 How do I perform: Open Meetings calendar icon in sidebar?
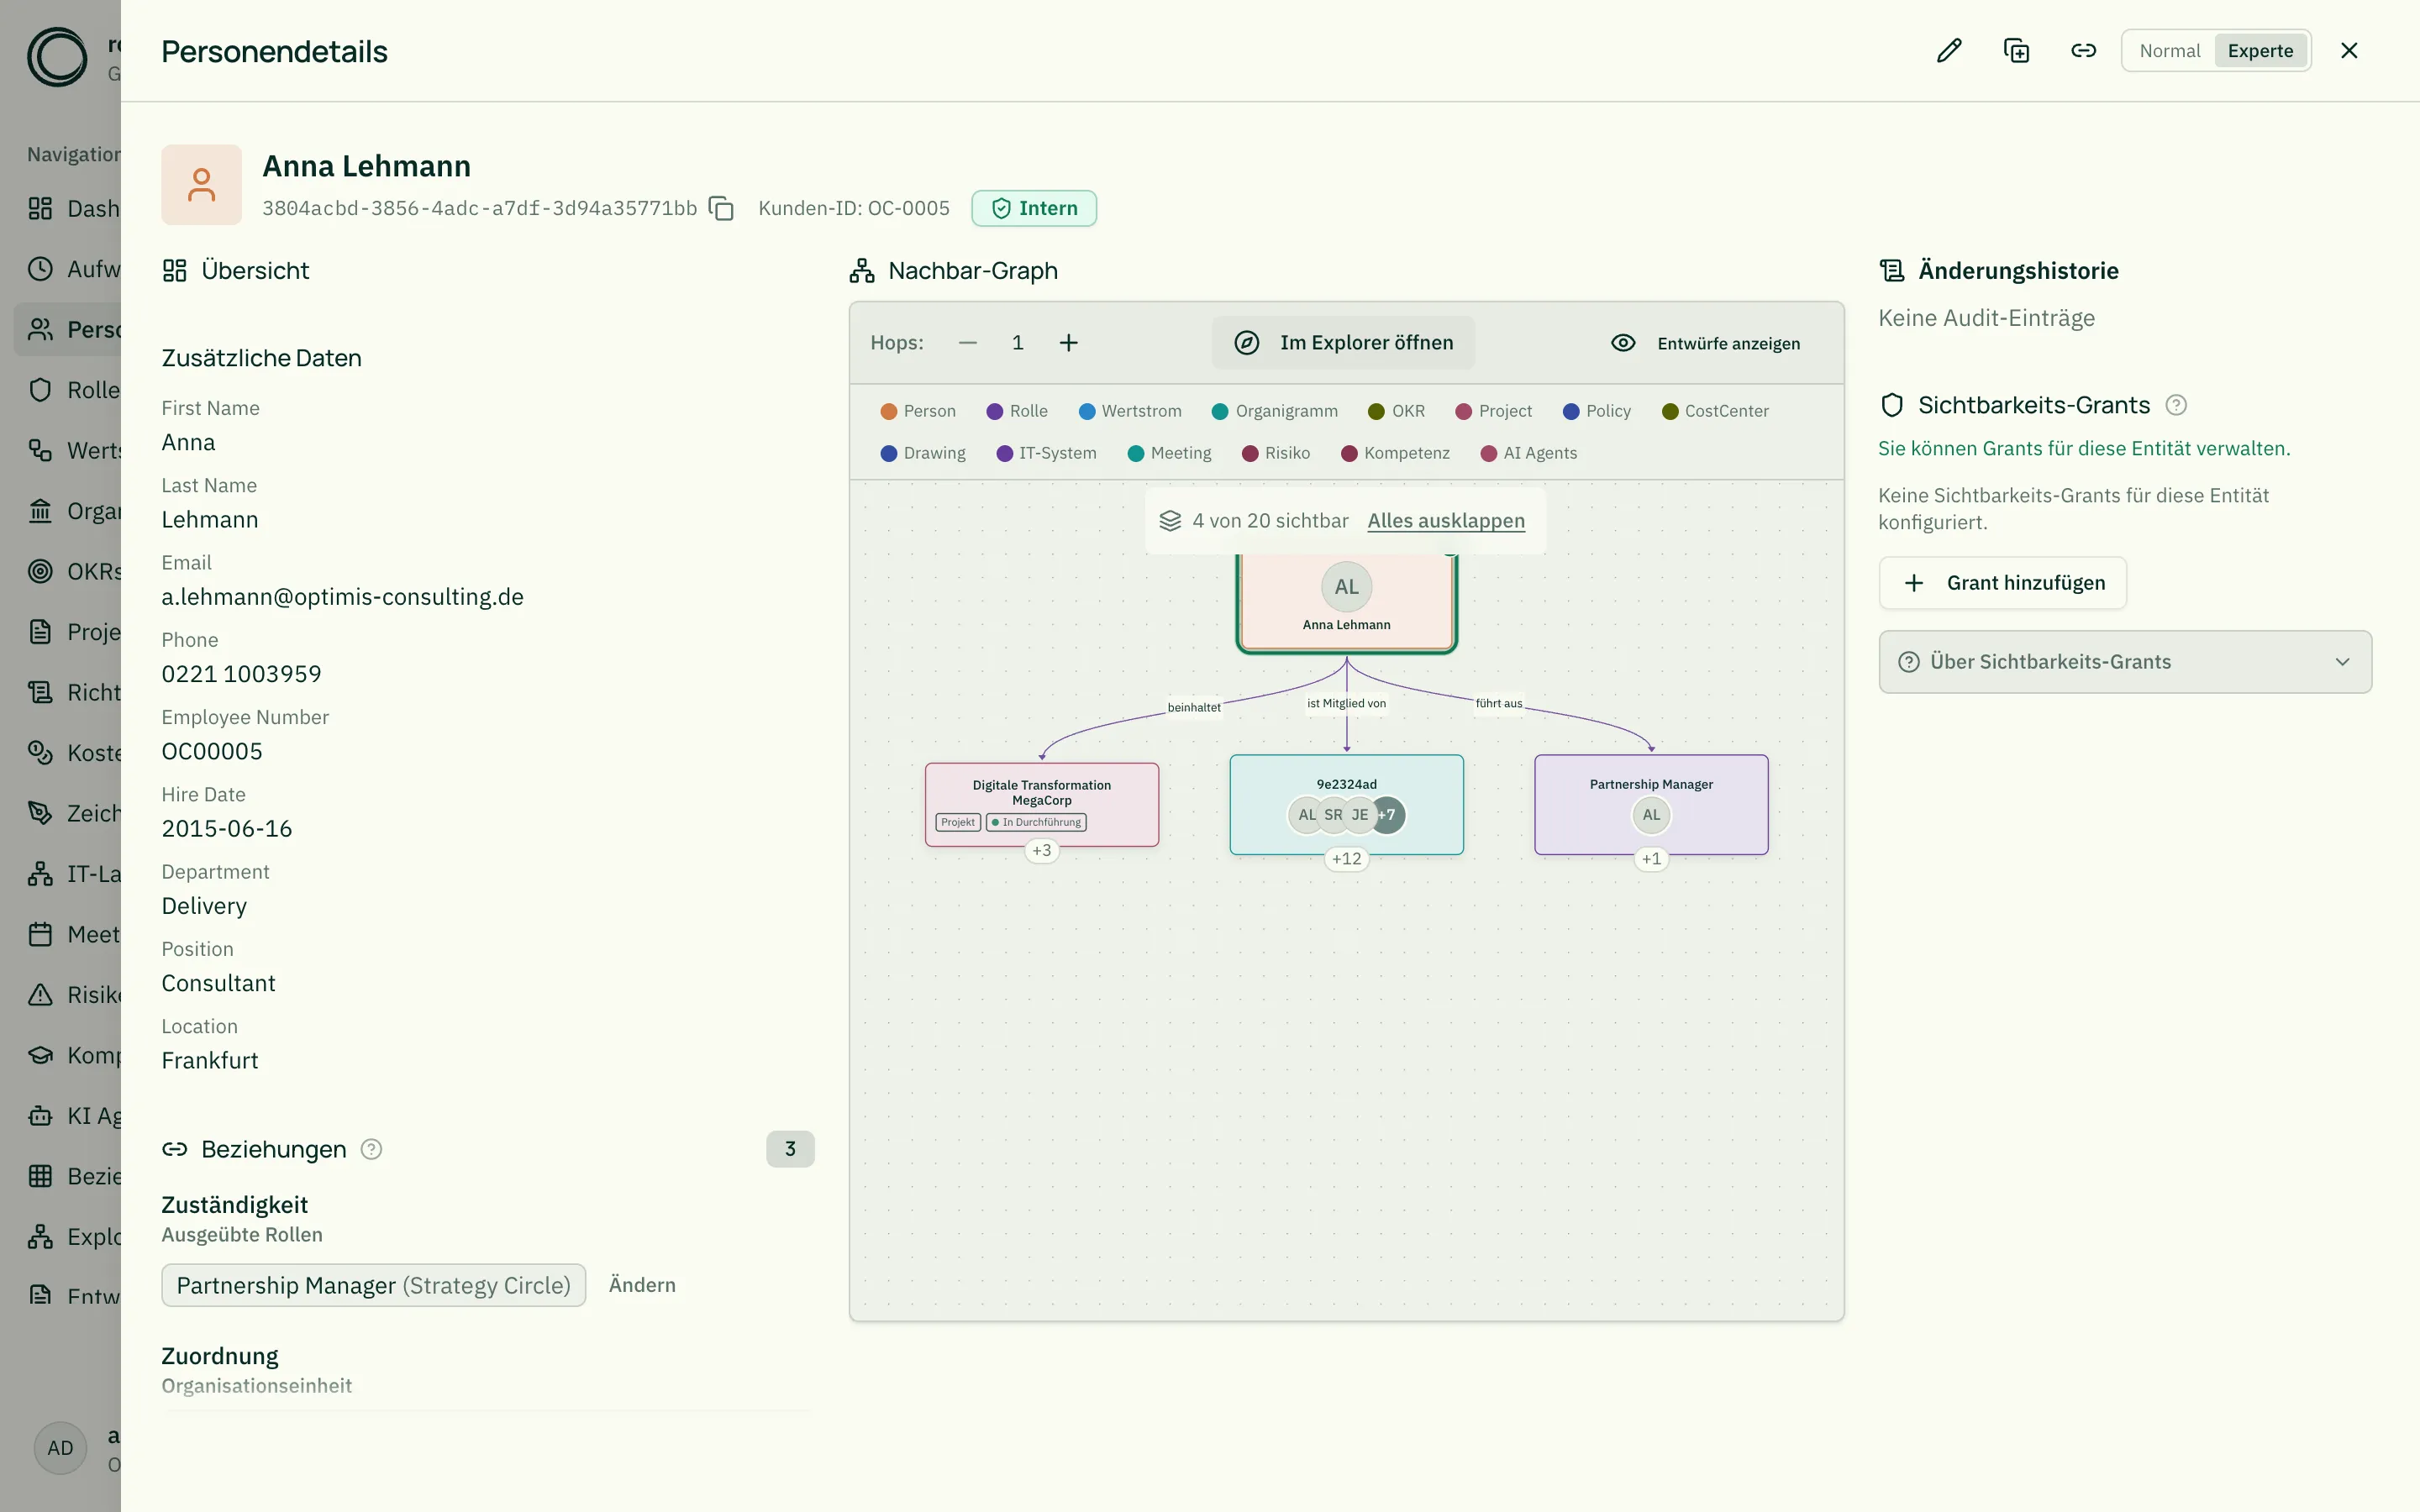tap(40, 934)
